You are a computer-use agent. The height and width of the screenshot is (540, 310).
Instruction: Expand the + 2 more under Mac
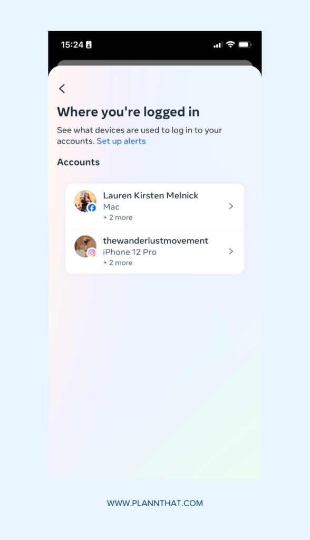[118, 217]
